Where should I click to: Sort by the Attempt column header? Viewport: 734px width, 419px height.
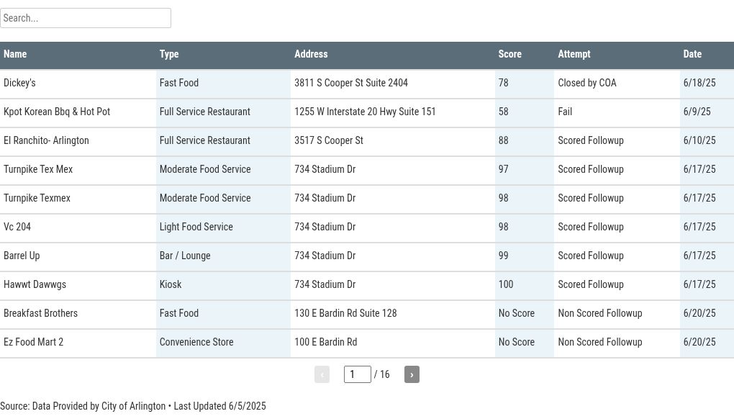point(574,54)
